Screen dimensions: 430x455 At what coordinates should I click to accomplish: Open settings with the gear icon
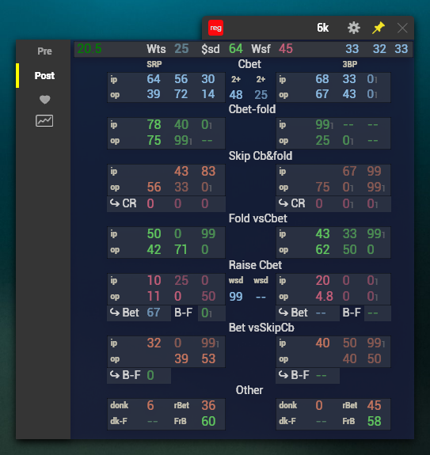point(354,28)
